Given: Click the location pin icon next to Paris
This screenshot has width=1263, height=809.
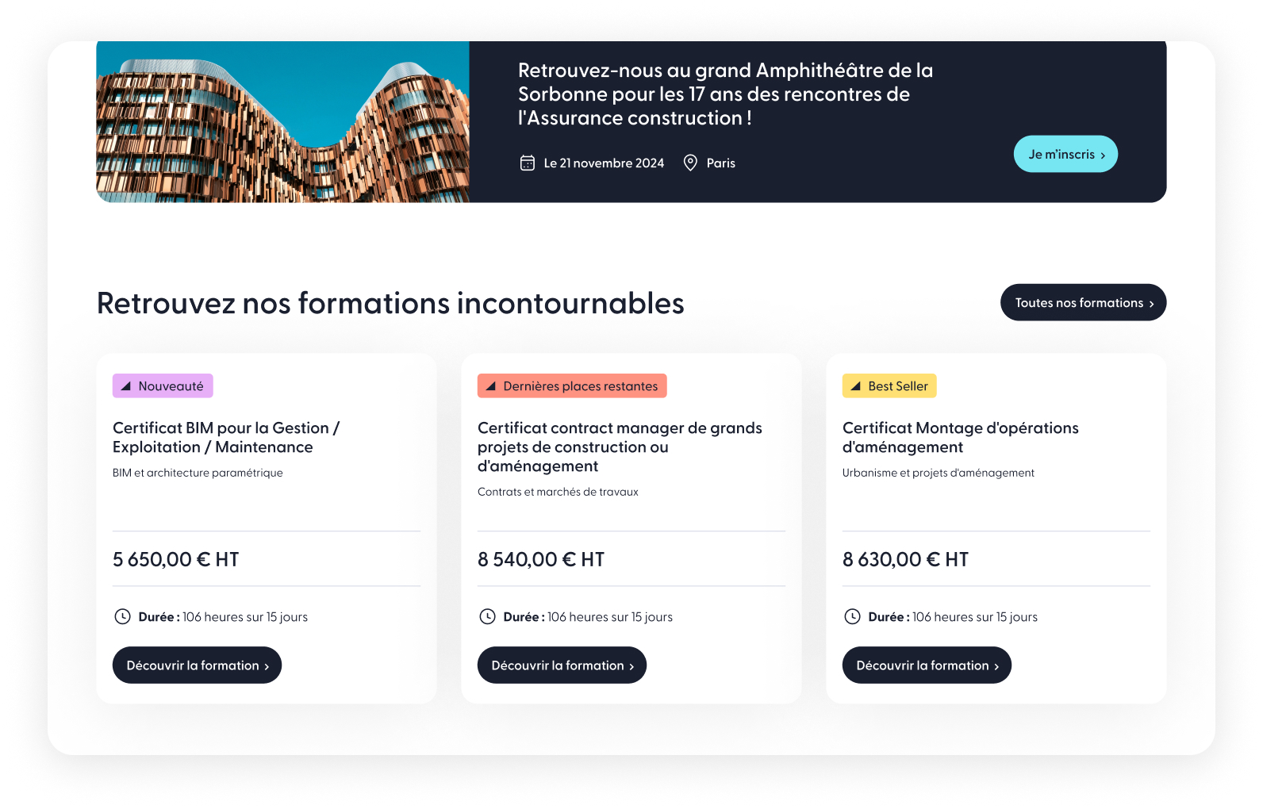Looking at the screenshot, I should pyautogui.click(x=690, y=163).
